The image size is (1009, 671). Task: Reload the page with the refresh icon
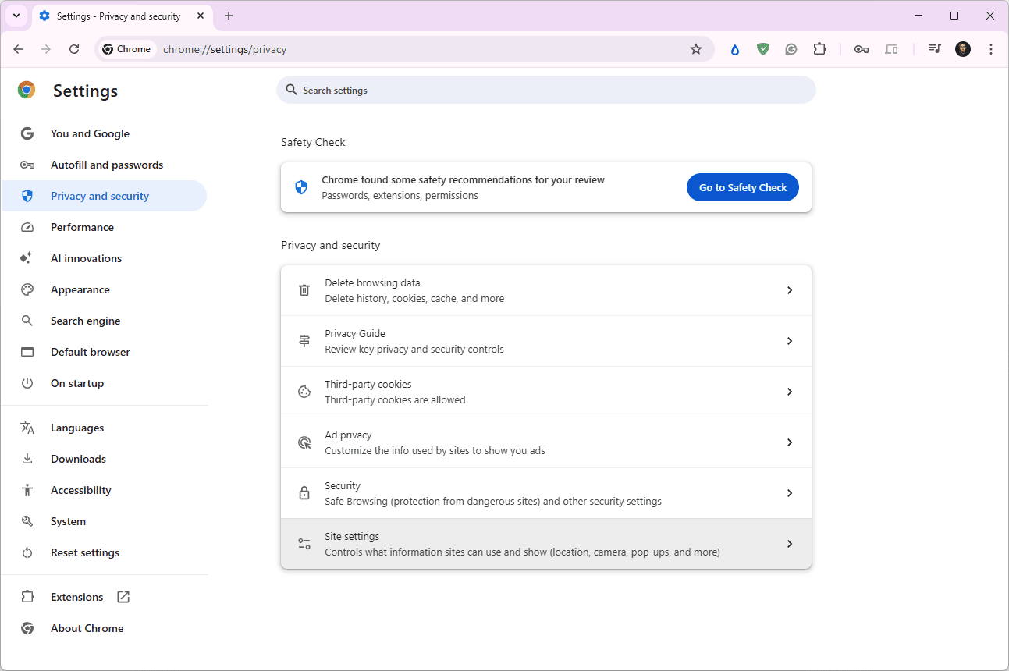click(74, 49)
